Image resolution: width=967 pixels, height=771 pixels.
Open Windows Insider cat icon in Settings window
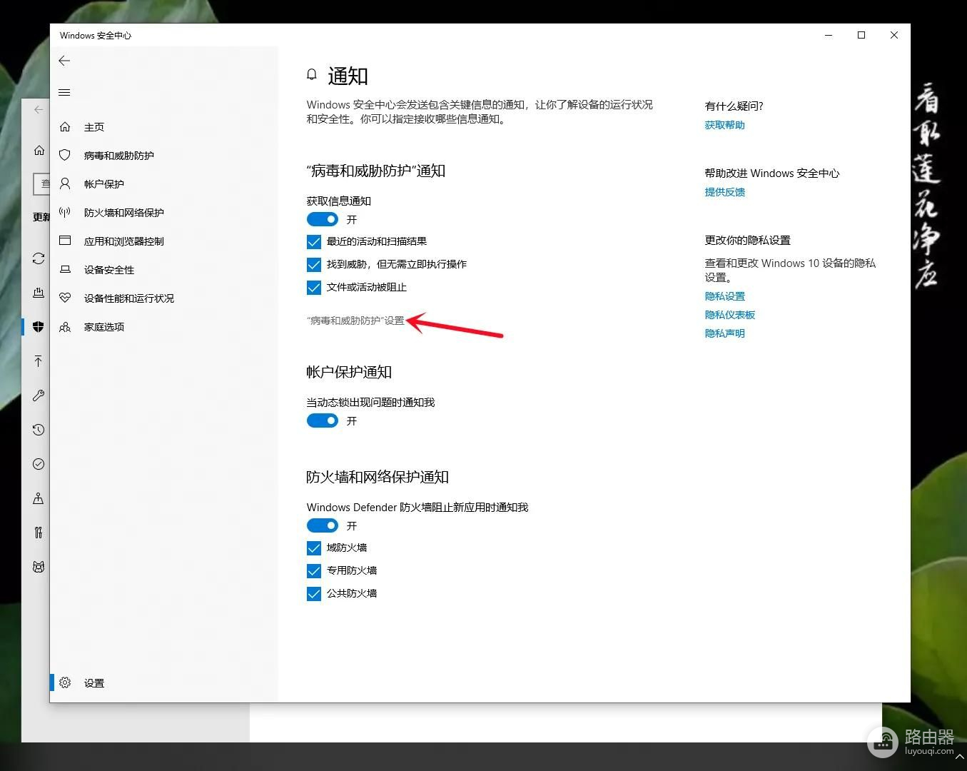(39, 567)
